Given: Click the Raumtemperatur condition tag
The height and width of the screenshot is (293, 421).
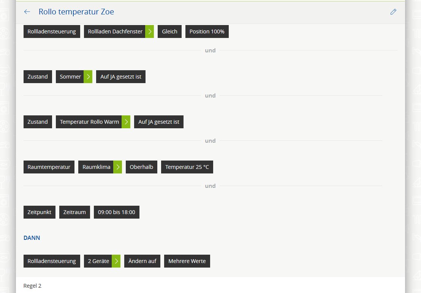Looking at the screenshot, I should pyautogui.click(x=49, y=167).
